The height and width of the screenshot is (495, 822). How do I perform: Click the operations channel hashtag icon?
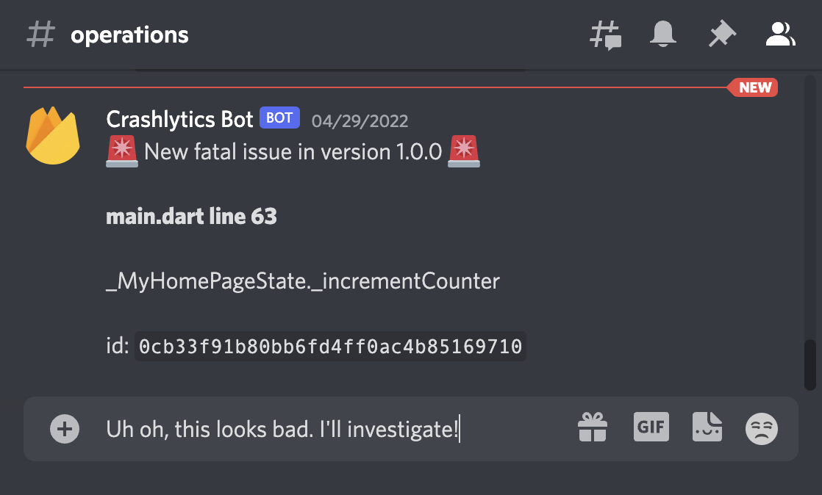pyautogui.click(x=40, y=34)
